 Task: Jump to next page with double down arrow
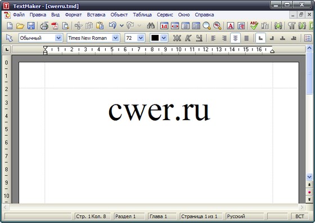(x=309, y=199)
